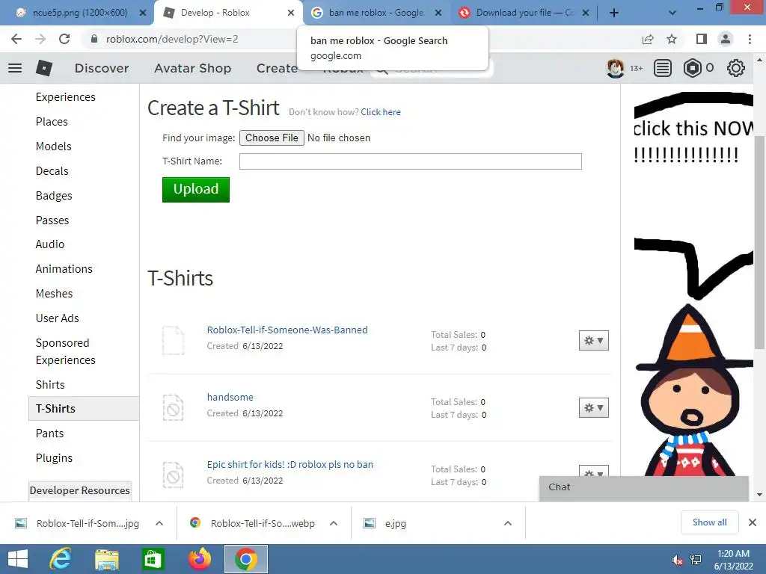Select User Ads in sidebar
The width and height of the screenshot is (766, 574).
[57, 318]
